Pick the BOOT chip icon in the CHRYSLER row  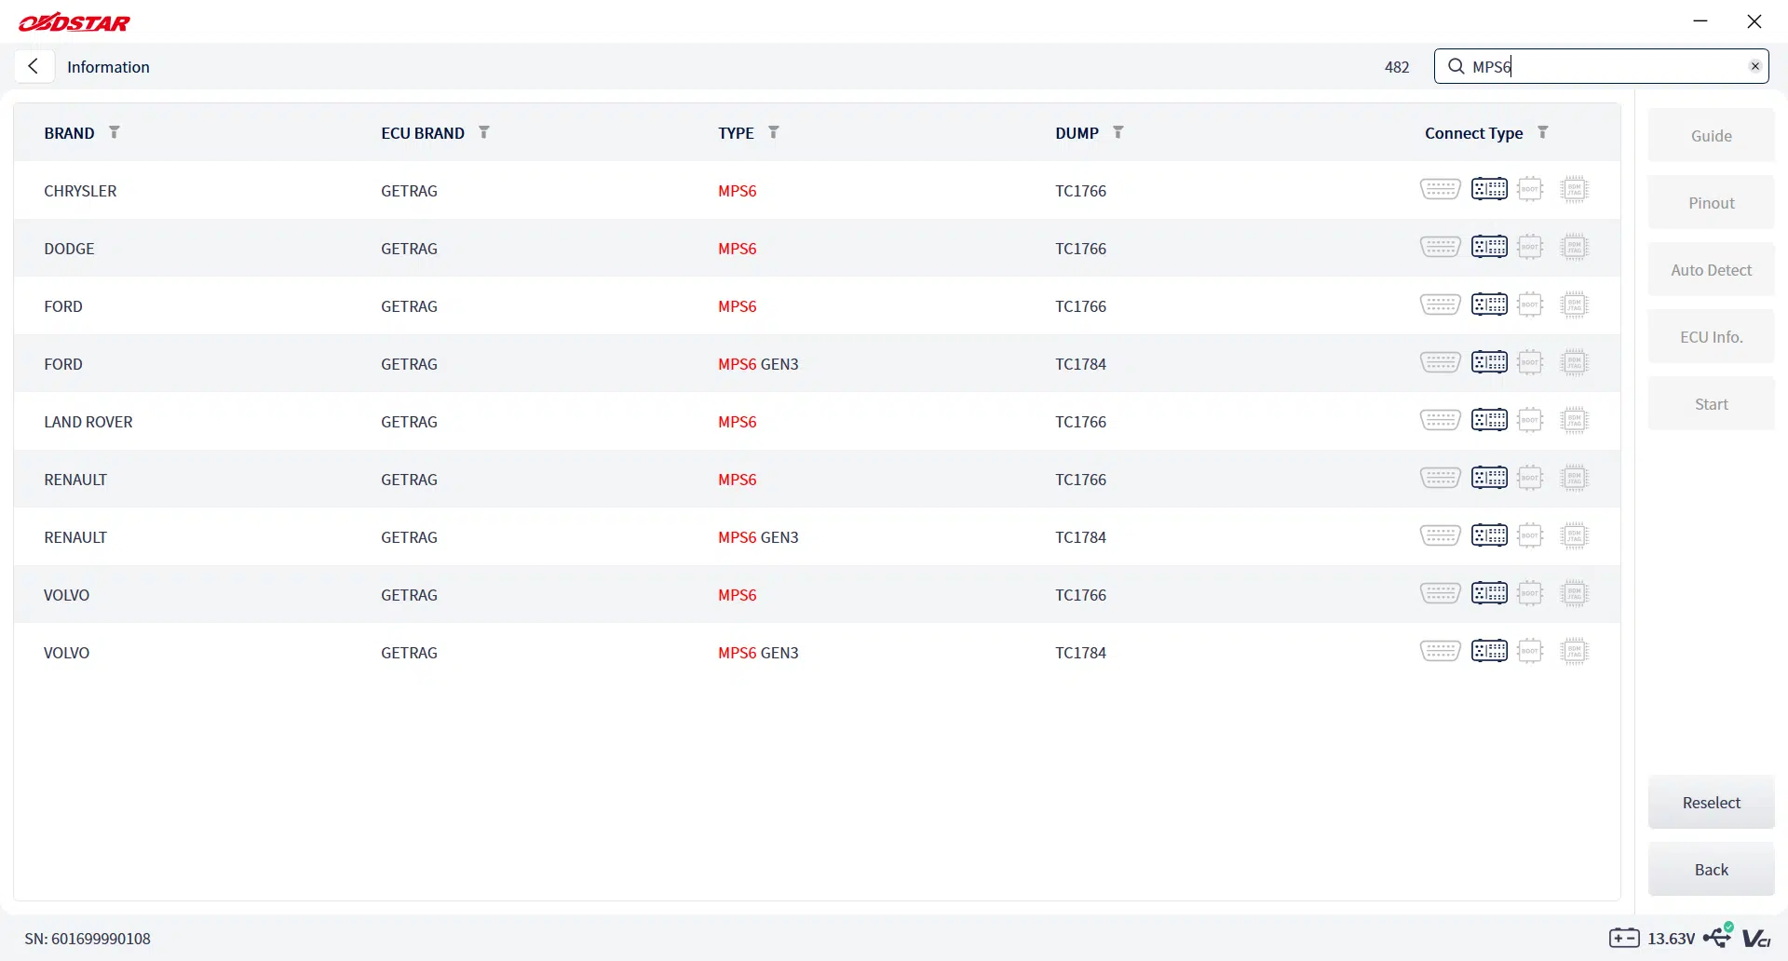point(1530,189)
